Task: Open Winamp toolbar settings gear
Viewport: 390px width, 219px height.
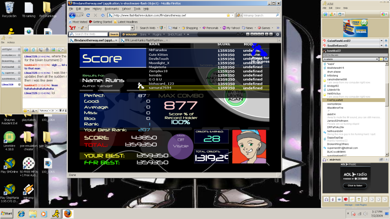Action: [278, 34]
